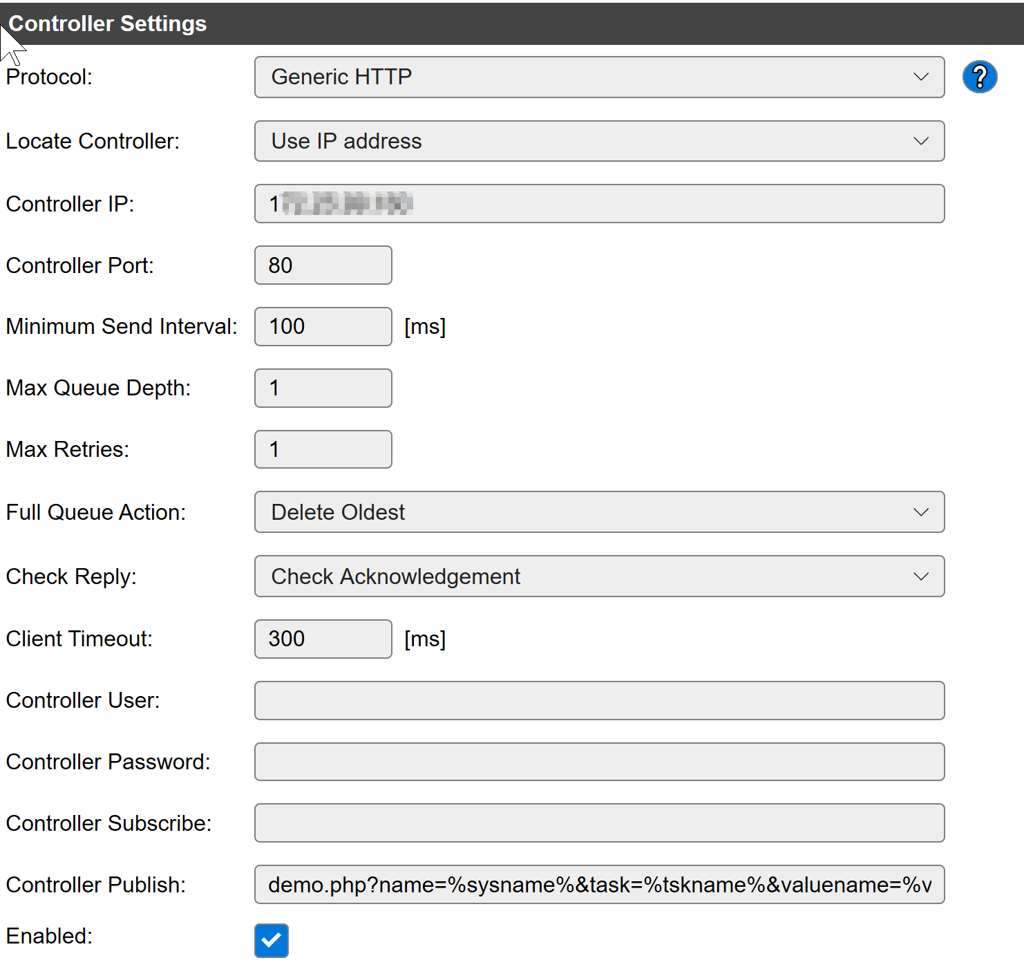Open the Full Queue Action dropdown

tap(599, 512)
